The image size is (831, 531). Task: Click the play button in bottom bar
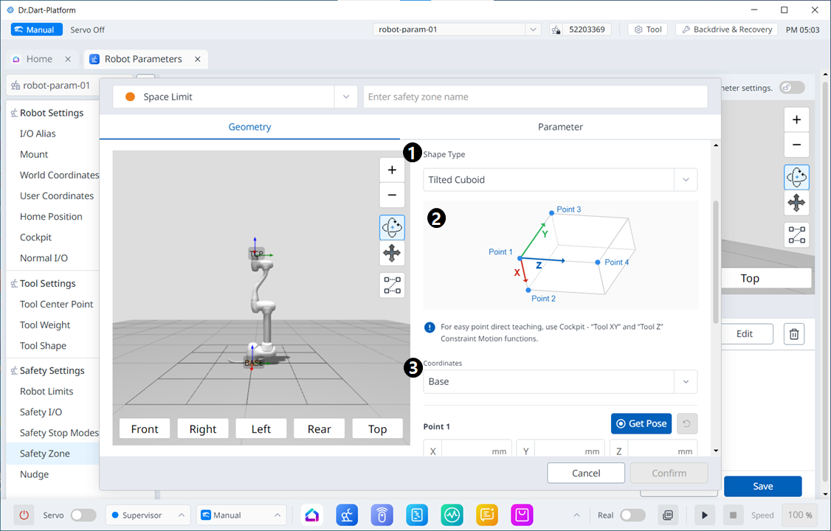705,515
